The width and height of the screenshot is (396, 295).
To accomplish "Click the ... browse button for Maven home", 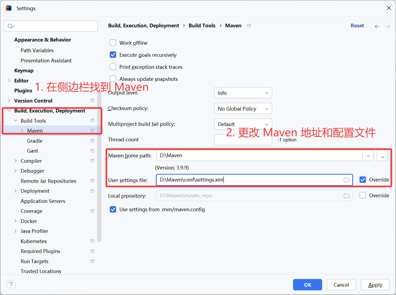I will click(x=382, y=156).
